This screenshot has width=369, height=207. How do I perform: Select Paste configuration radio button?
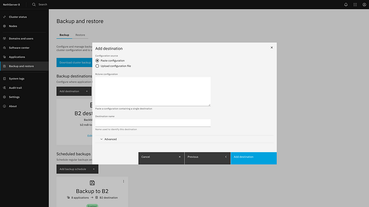[x=97, y=60]
